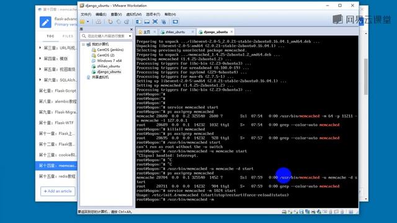Click the floppy drive status bar icon
The height and width of the screenshot is (223, 397).
[x=301, y=212]
